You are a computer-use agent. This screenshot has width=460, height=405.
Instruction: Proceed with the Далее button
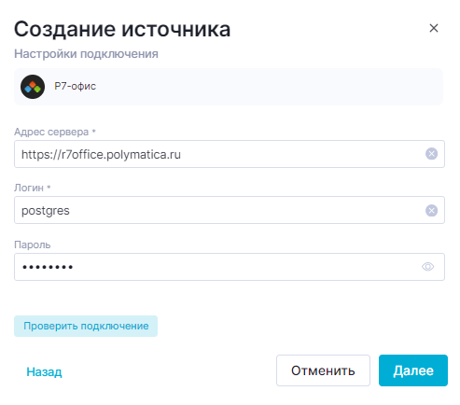(413, 370)
